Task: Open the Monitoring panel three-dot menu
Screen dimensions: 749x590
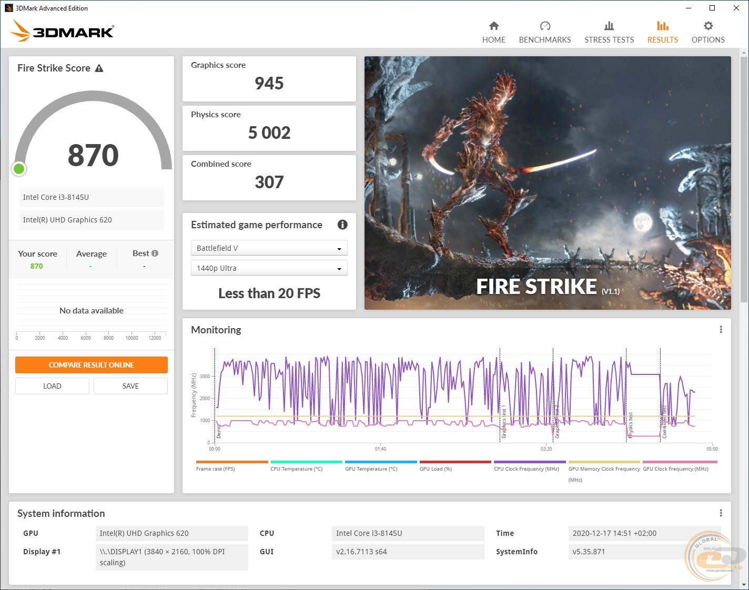Action: click(x=721, y=330)
